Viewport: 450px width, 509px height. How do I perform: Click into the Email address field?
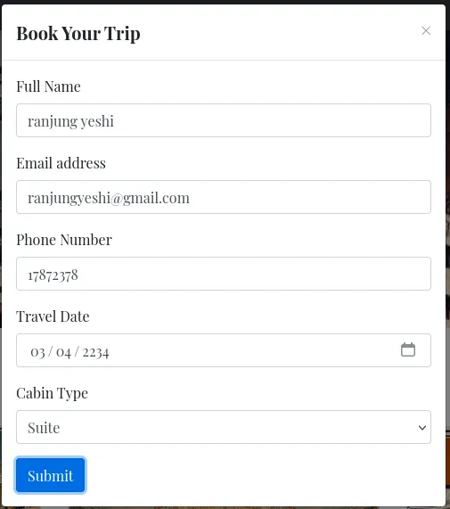[224, 197]
